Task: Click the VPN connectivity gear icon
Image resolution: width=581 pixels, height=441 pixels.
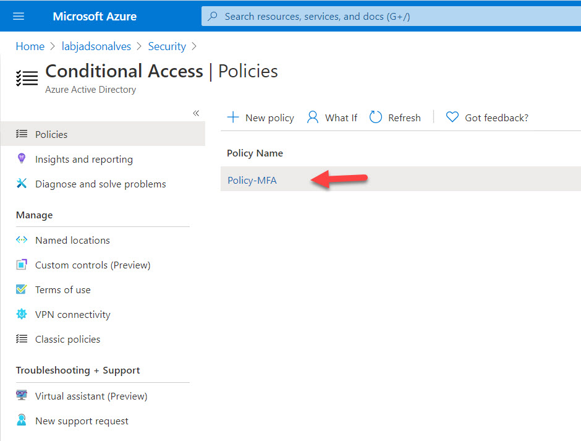Action: (22, 314)
